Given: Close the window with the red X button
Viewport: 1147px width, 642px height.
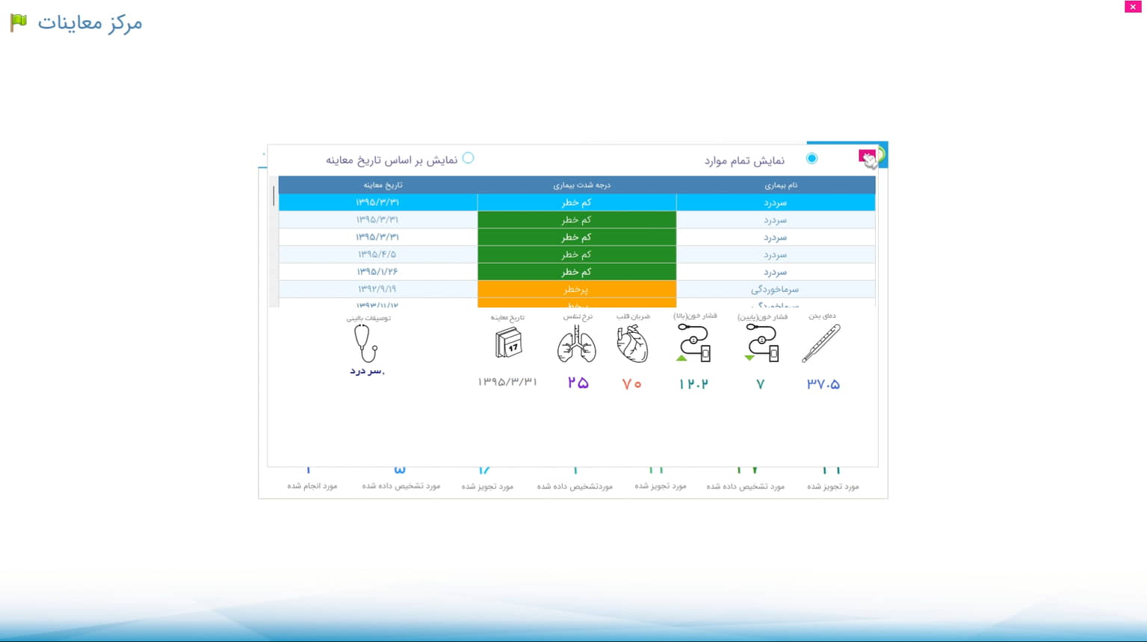Looking at the screenshot, I should pos(1133,7).
